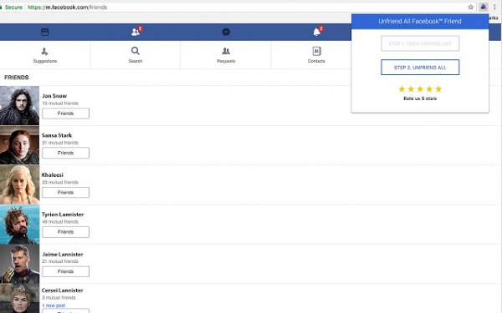Open friend requests icon with red badge

coord(136,32)
